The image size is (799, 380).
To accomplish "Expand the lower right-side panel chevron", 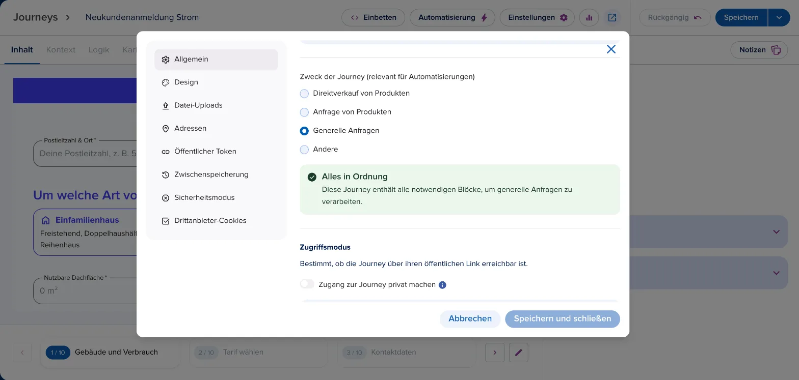I will (776, 273).
